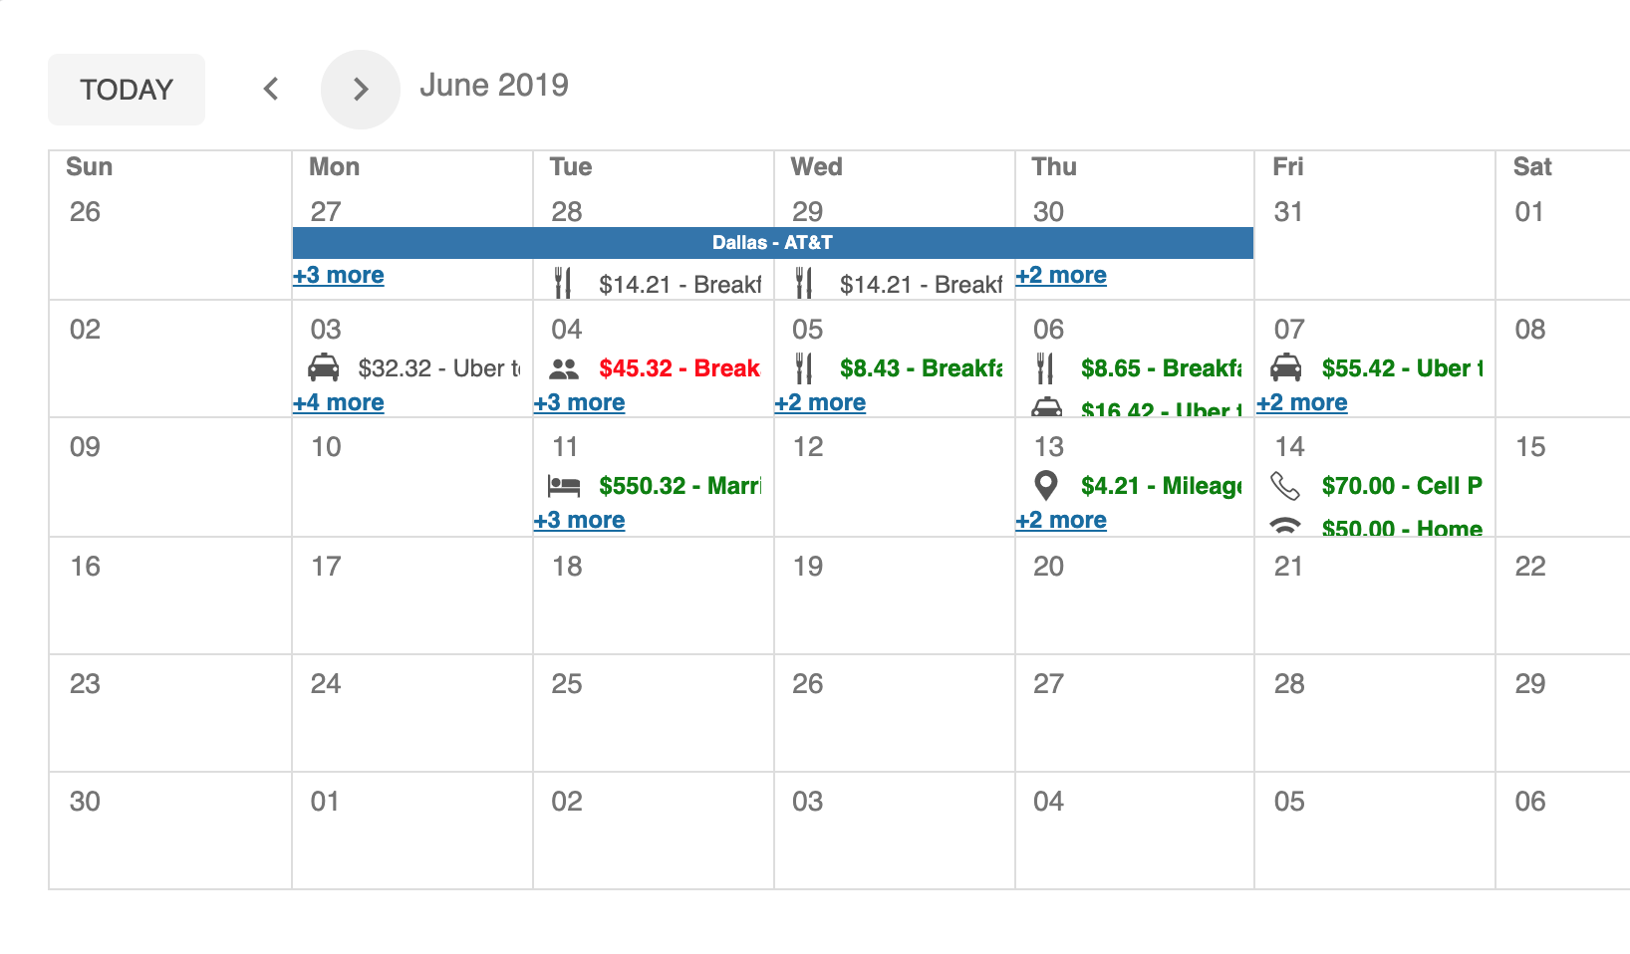Click the map pin icon on June 13
1630x954 pixels.
[x=1045, y=486]
